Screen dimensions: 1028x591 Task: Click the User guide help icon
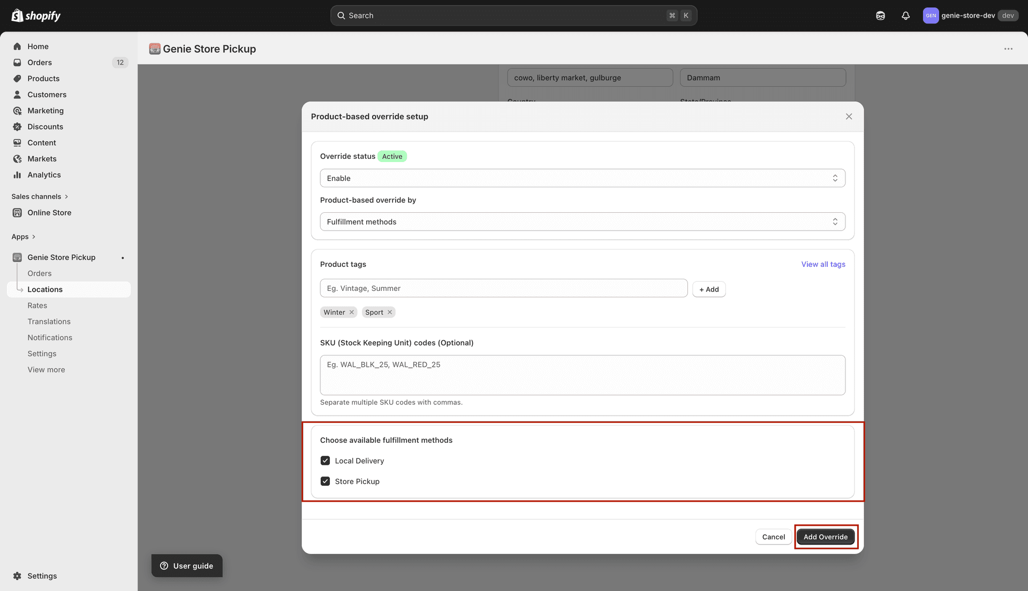coord(164,566)
